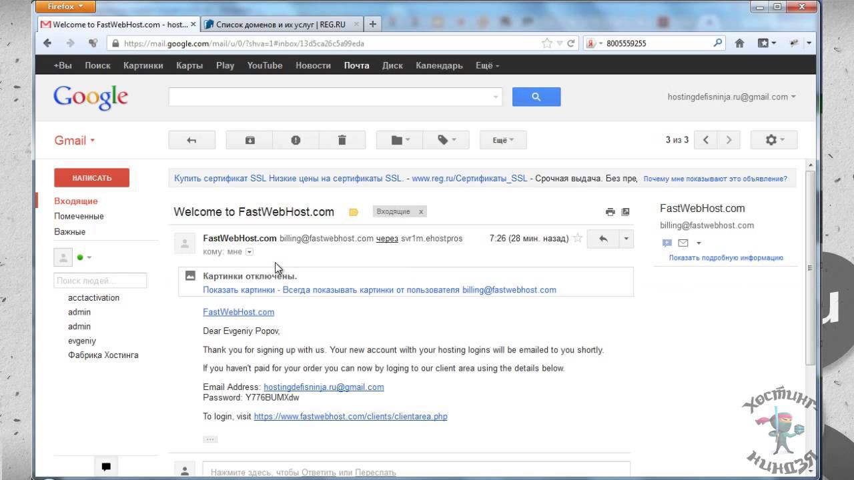Select Важные folder in sidebar

tap(70, 232)
